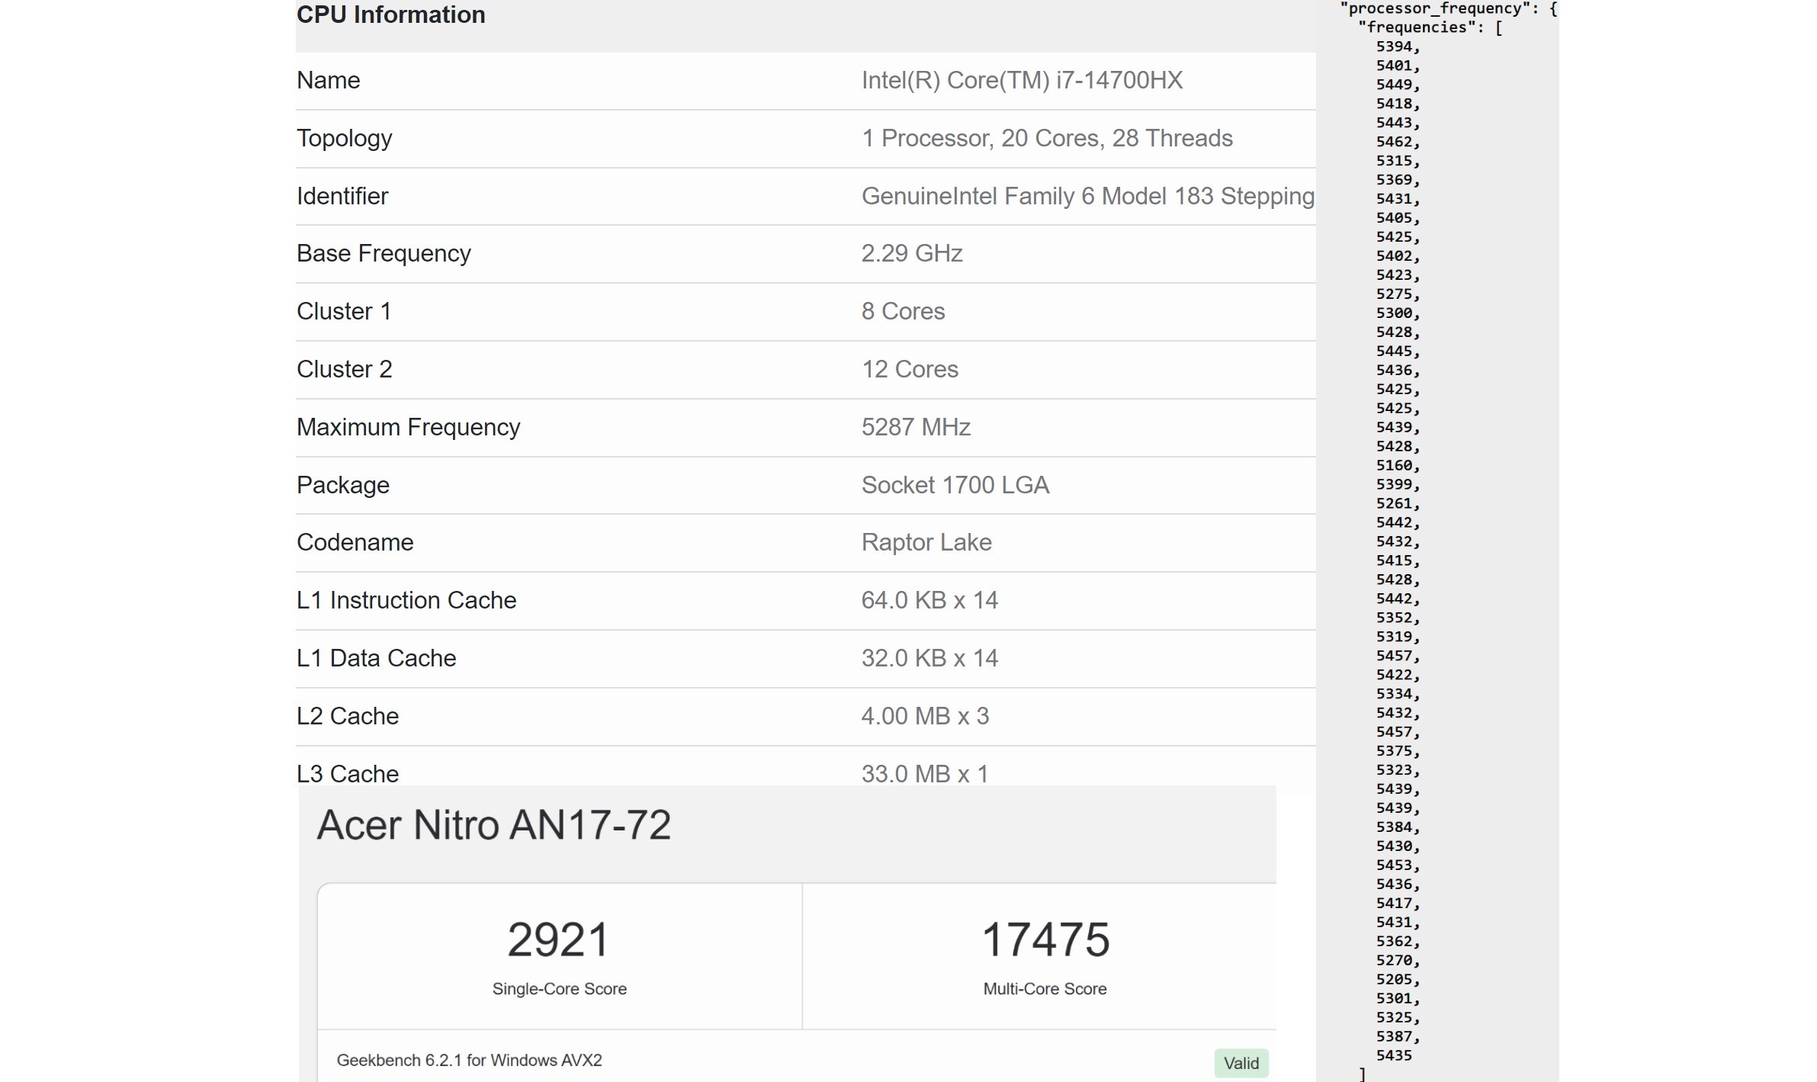Click the 'L3 Cache' label
This screenshot has height=1082, width=1817.
pos(347,773)
